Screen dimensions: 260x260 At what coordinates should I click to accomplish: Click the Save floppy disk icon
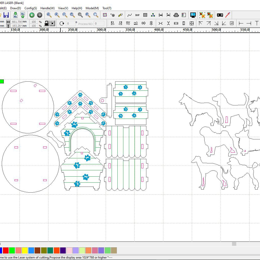coord(6,15)
